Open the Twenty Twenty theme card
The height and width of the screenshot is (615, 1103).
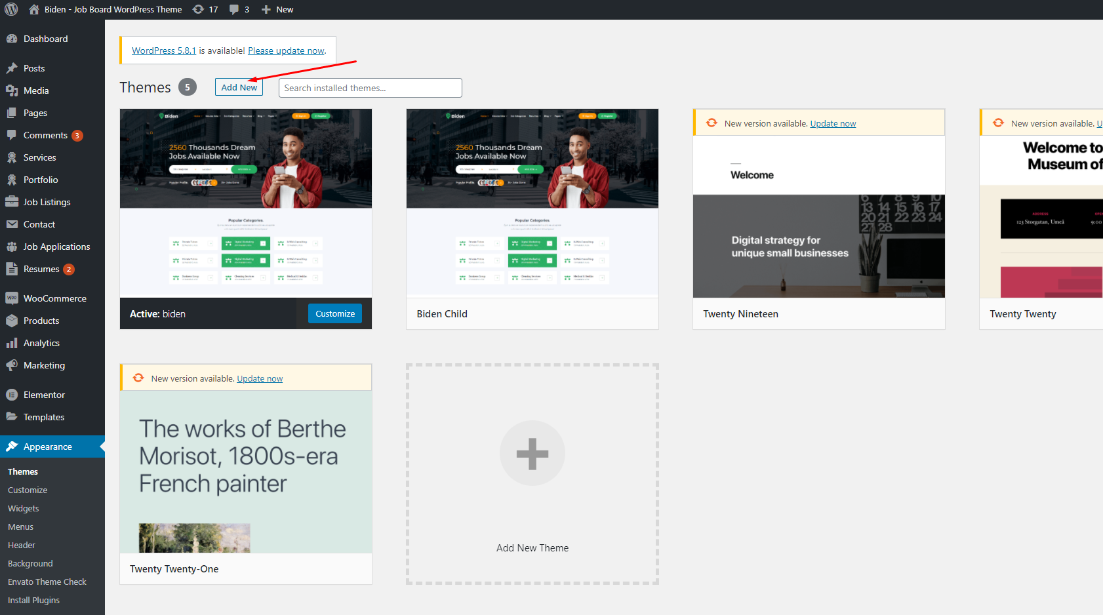tap(1041, 219)
